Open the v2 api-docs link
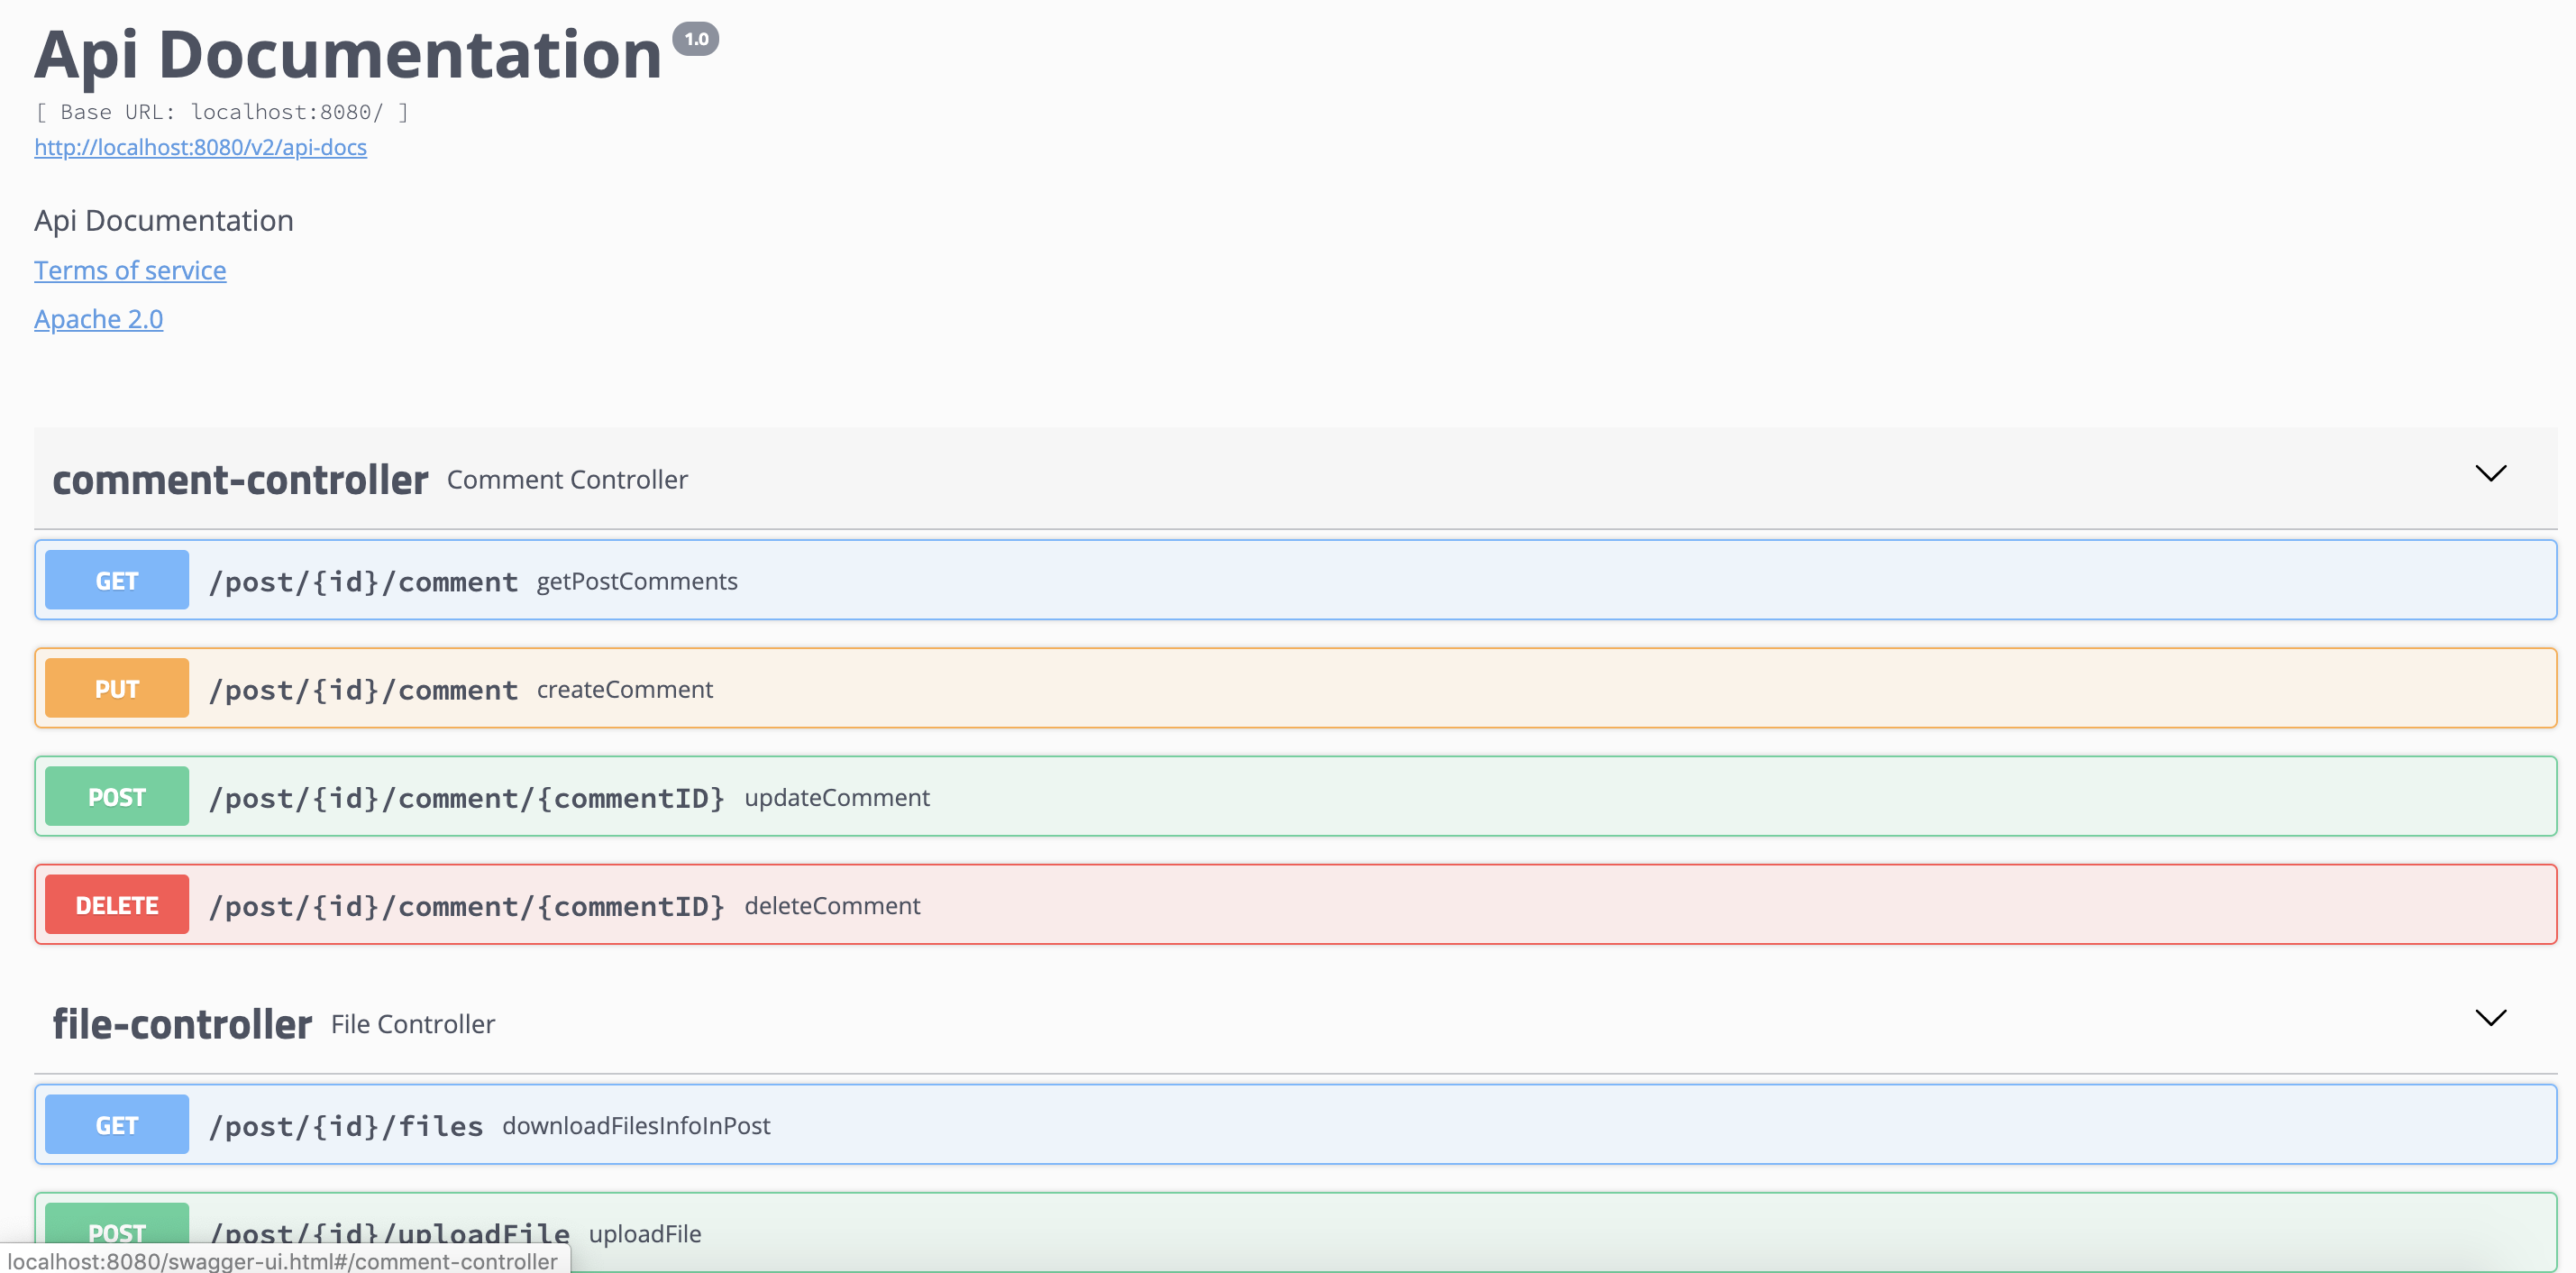 click(200, 147)
